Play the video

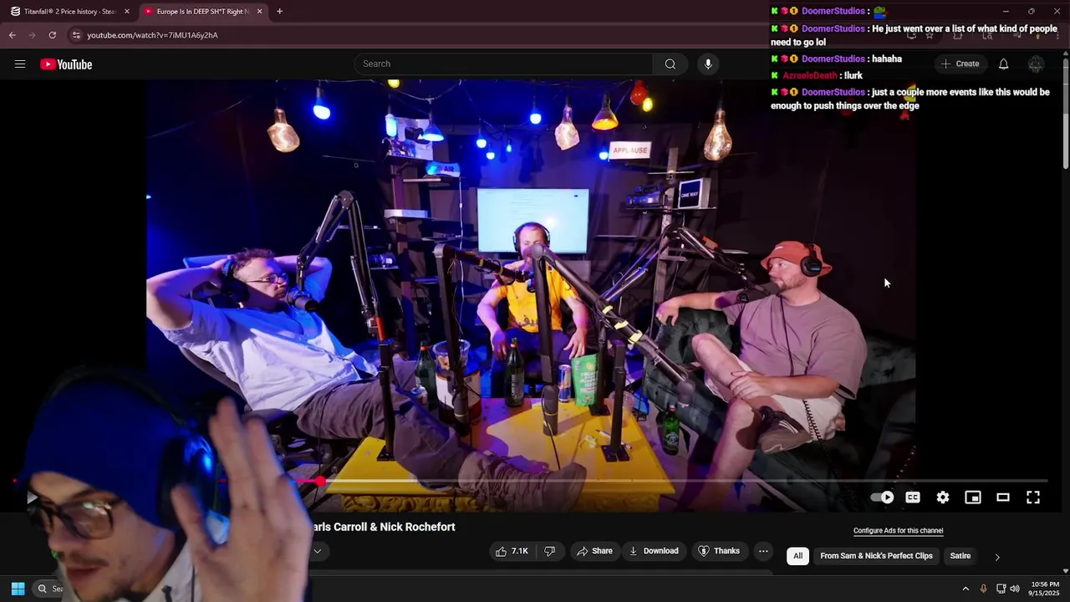32,497
